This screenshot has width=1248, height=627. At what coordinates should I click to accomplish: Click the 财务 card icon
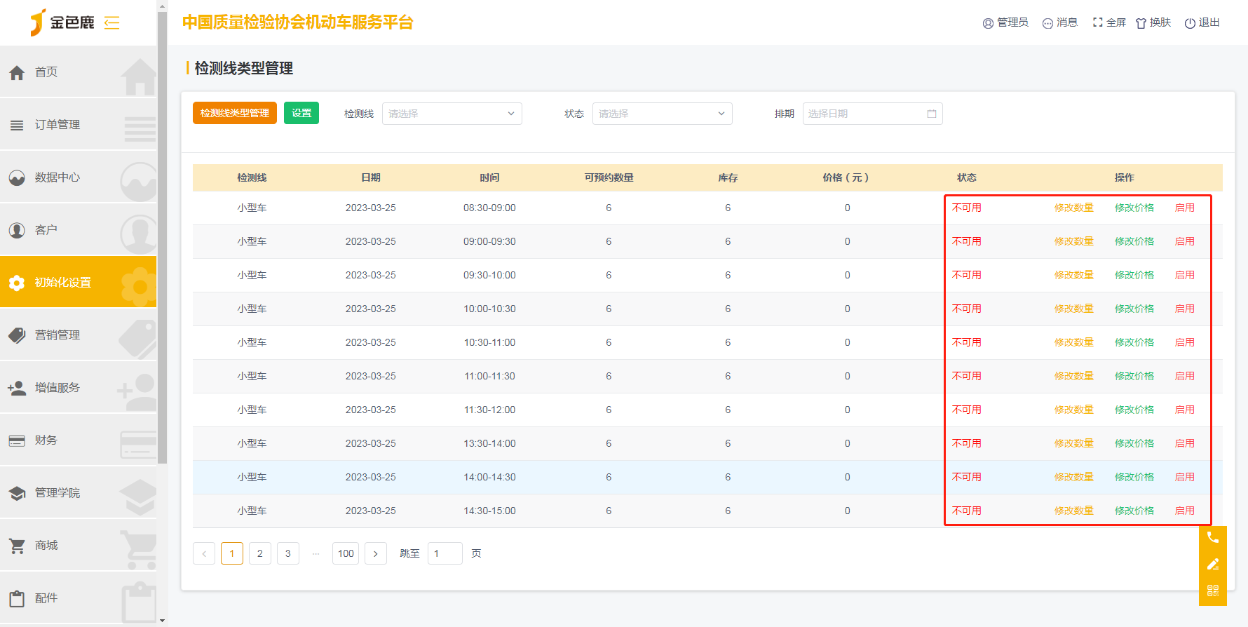tap(17, 440)
